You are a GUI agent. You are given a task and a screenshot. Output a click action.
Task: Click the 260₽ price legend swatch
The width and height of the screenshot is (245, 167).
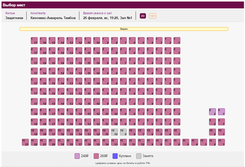pos(97,156)
